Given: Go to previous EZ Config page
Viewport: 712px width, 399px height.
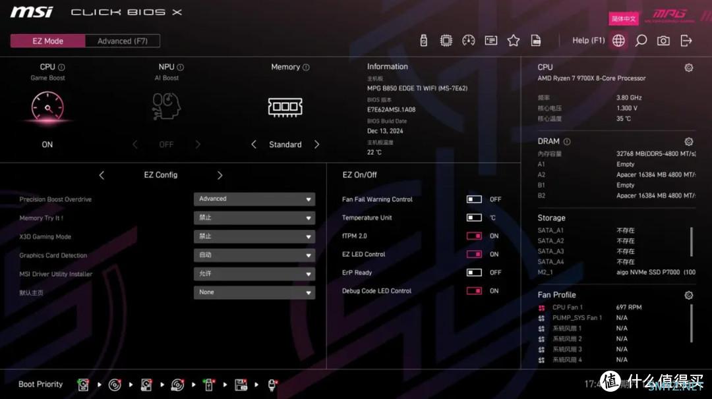Looking at the screenshot, I should (x=102, y=175).
